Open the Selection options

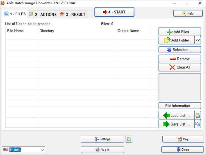click(180, 50)
